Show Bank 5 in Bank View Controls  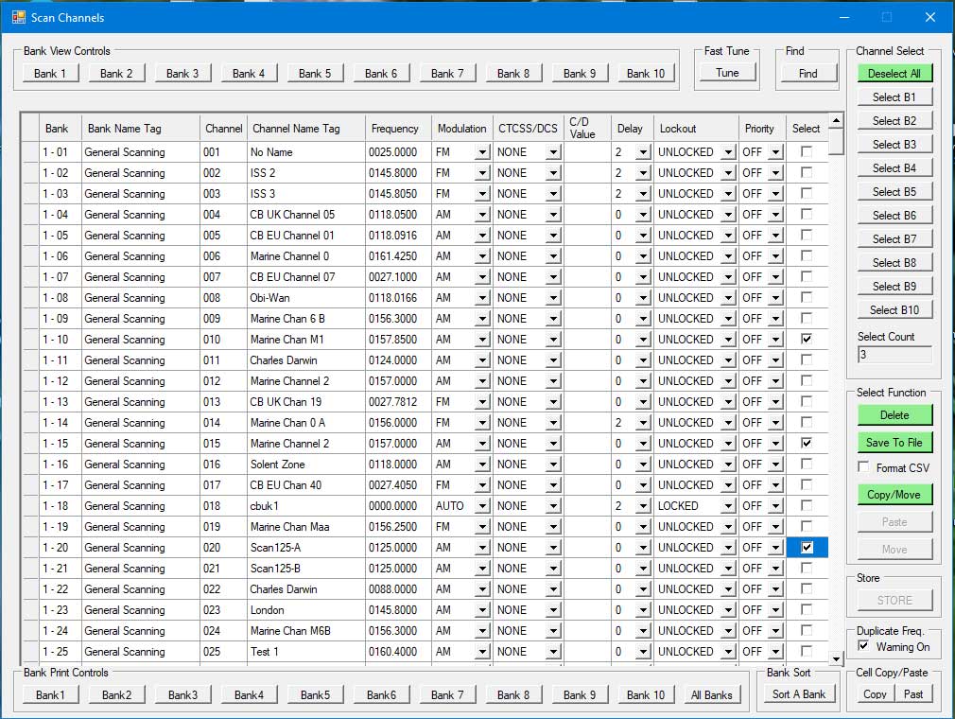315,74
